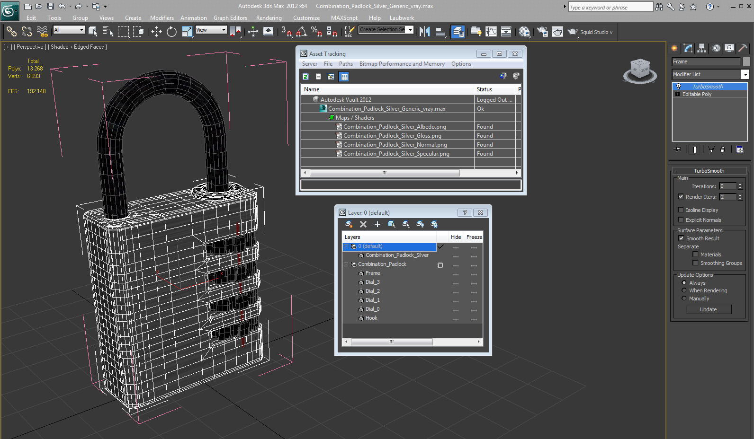Open the Modifiers menu
The width and height of the screenshot is (754, 439).
pyautogui.click(x=162, y=18)
